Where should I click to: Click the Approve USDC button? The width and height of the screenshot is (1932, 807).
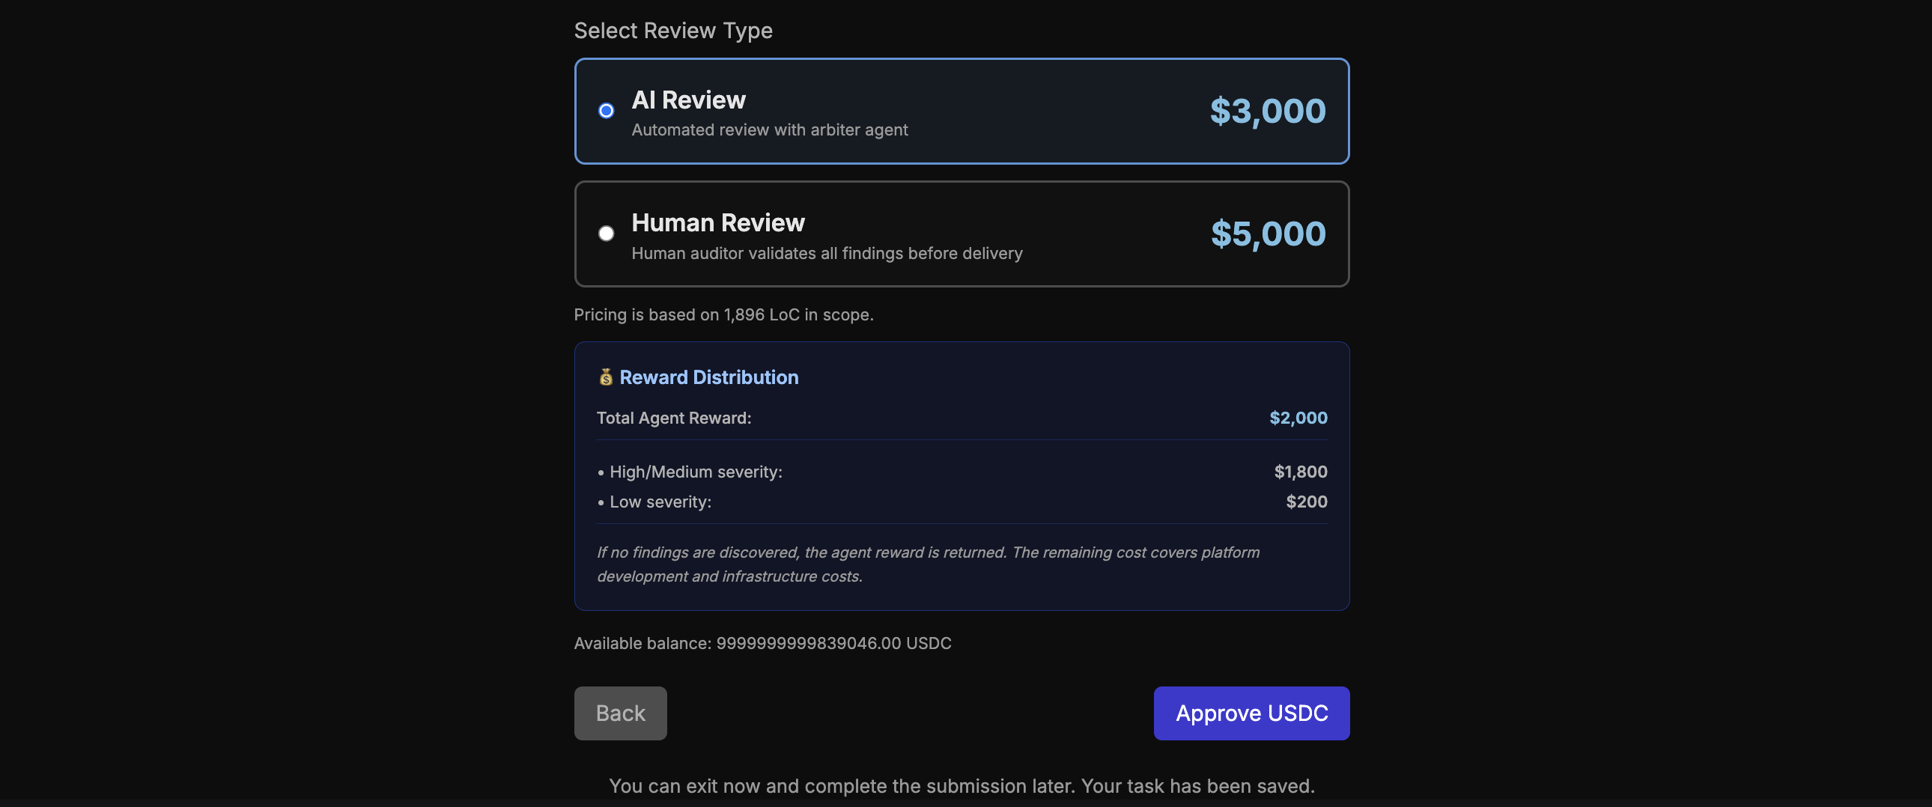pos(1251,713)
